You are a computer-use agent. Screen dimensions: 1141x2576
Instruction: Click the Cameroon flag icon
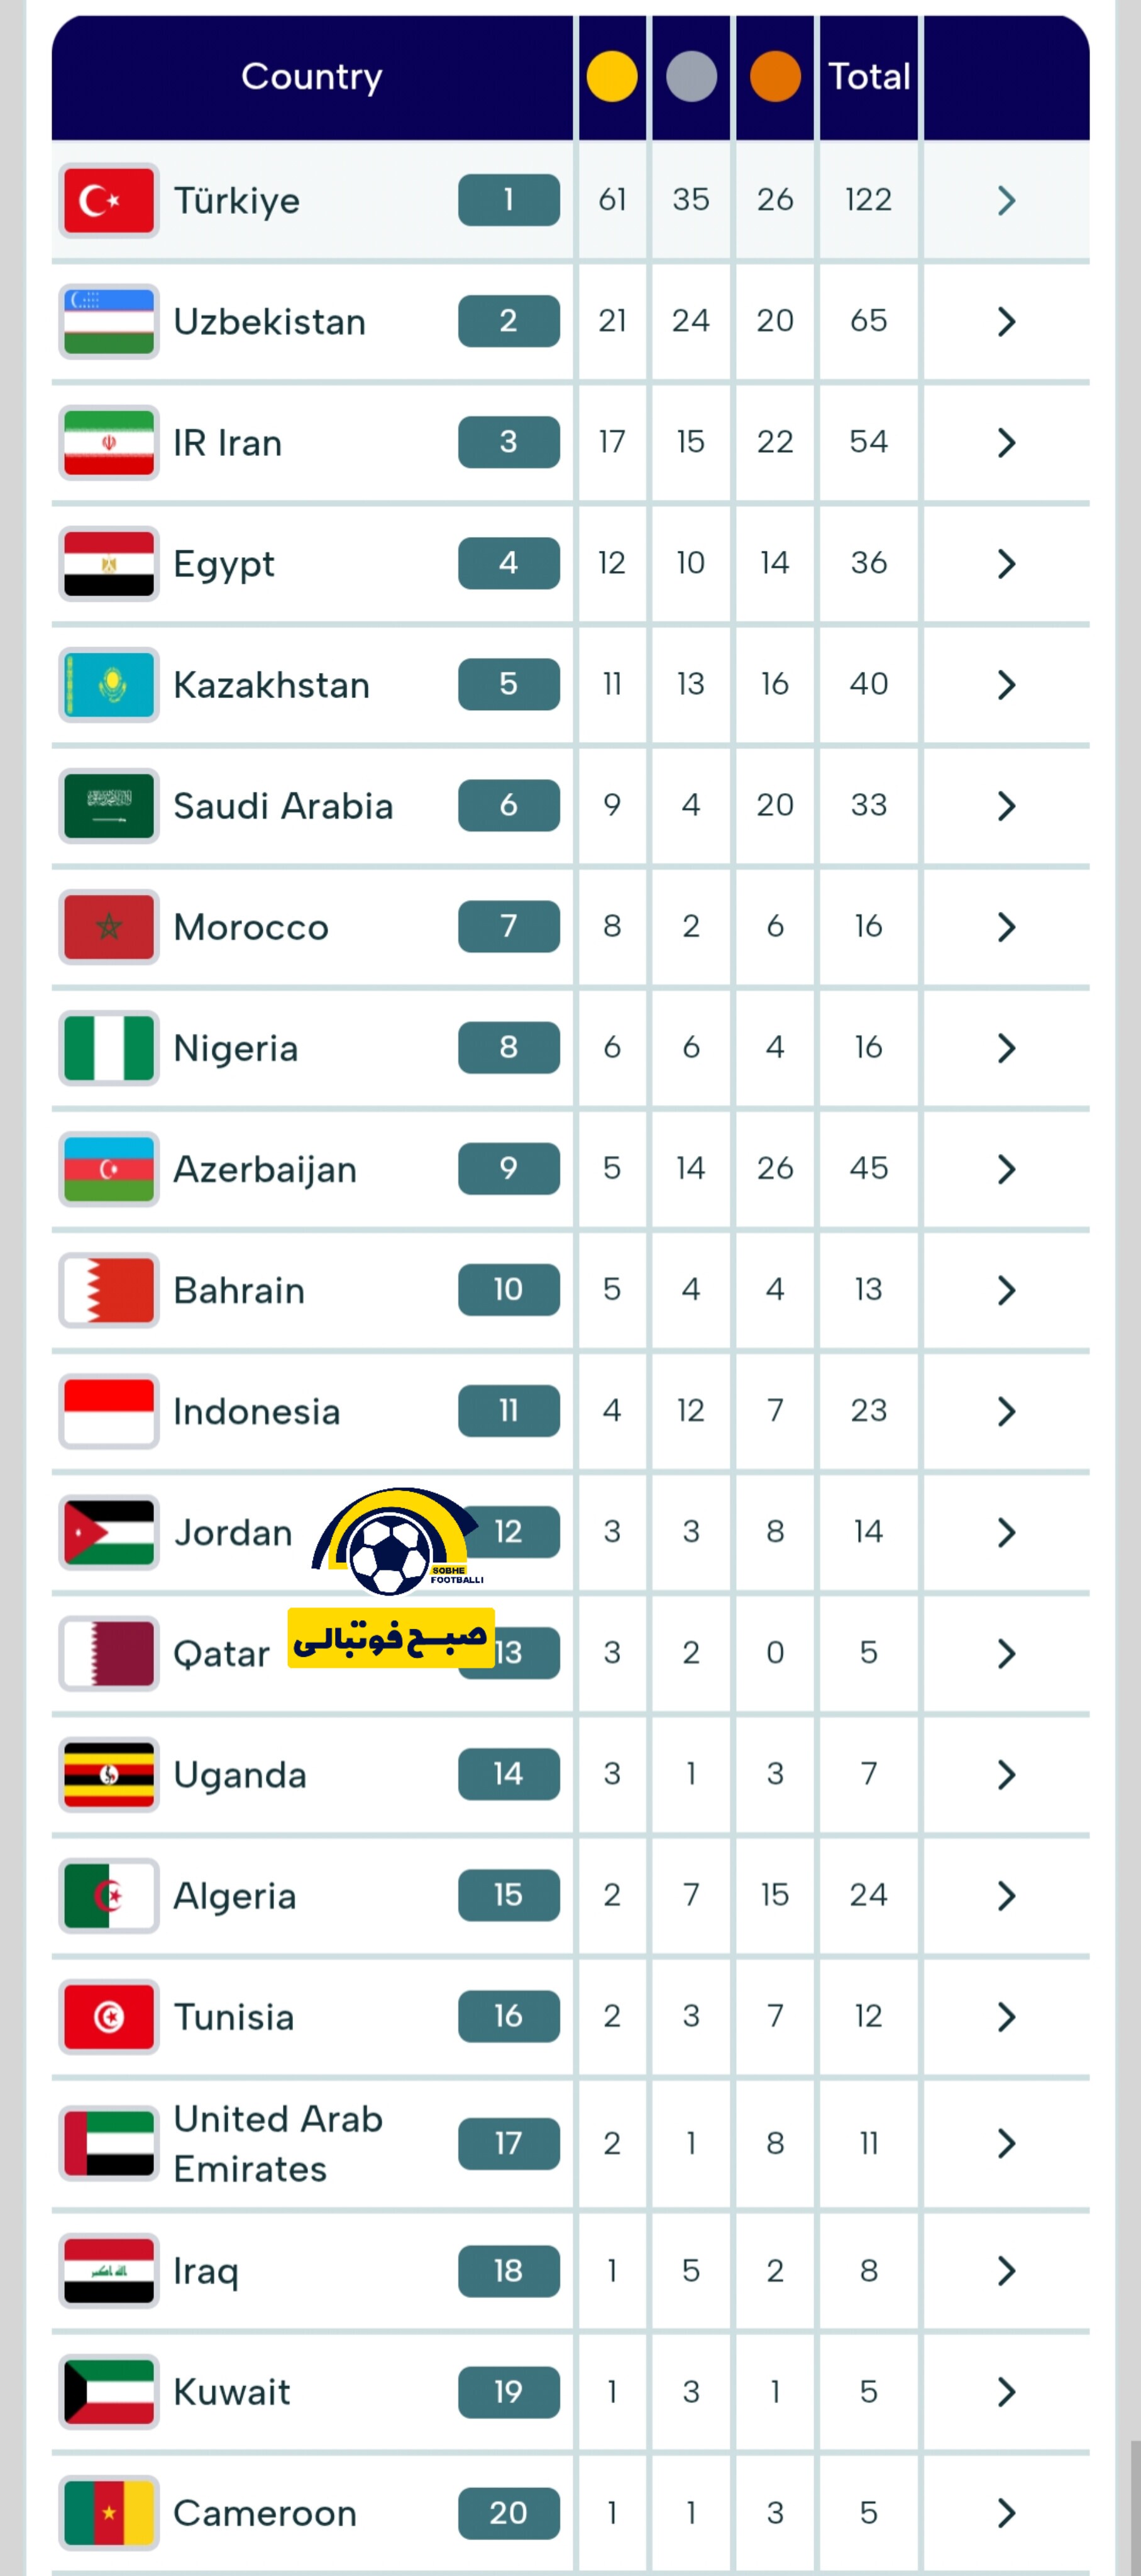(108, 2512)
